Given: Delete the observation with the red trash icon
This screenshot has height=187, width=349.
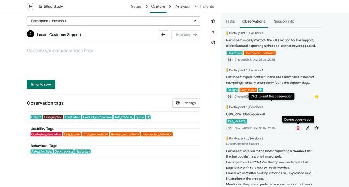Looking at the screenshot, I should (298, 128).
